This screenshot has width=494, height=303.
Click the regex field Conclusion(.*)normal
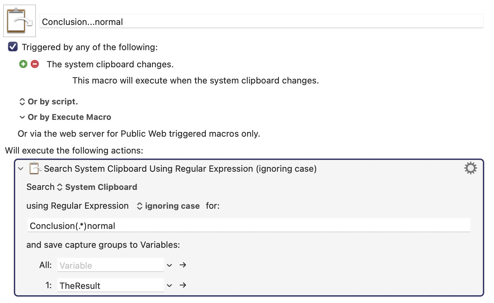[x=249, y=225]
